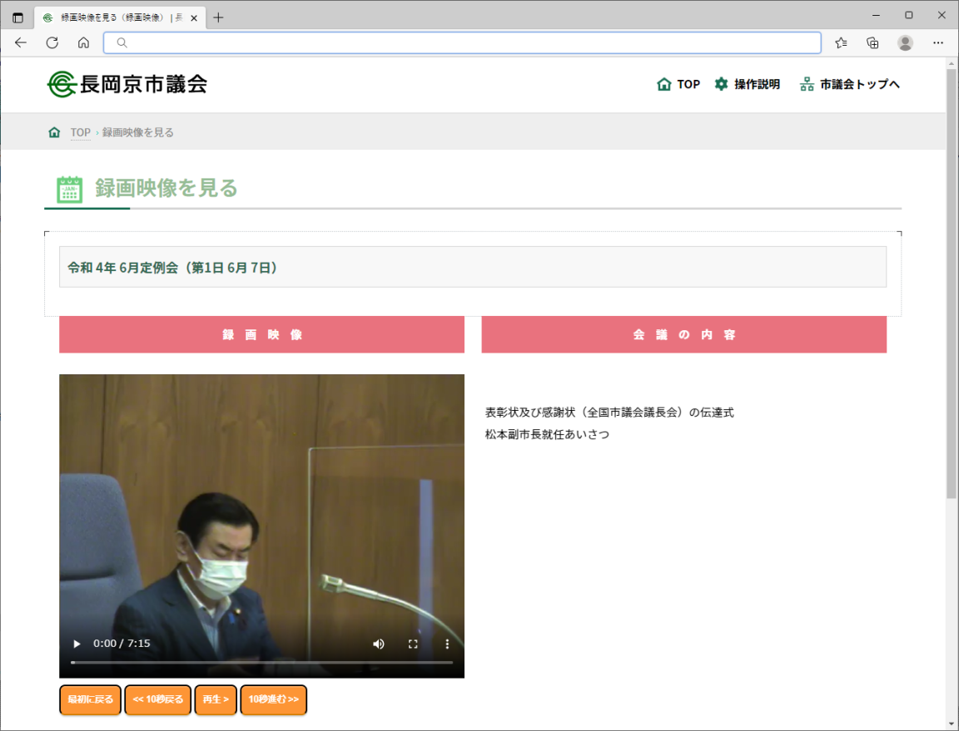Click the 0:00 / 7:15 time display

coord(122,644)
